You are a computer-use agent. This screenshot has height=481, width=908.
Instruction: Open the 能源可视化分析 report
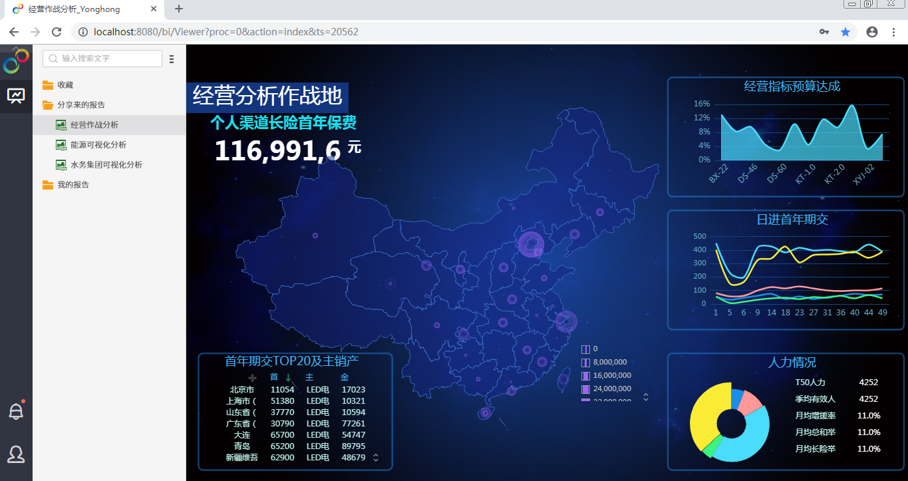[98, 145]
